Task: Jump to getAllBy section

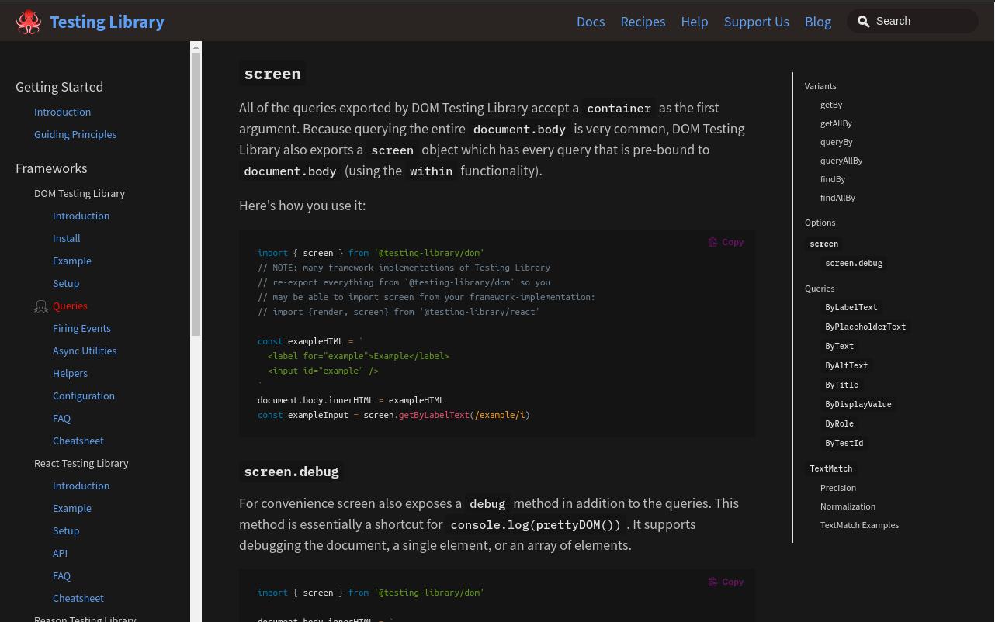Action: click(x=836, y=123)
